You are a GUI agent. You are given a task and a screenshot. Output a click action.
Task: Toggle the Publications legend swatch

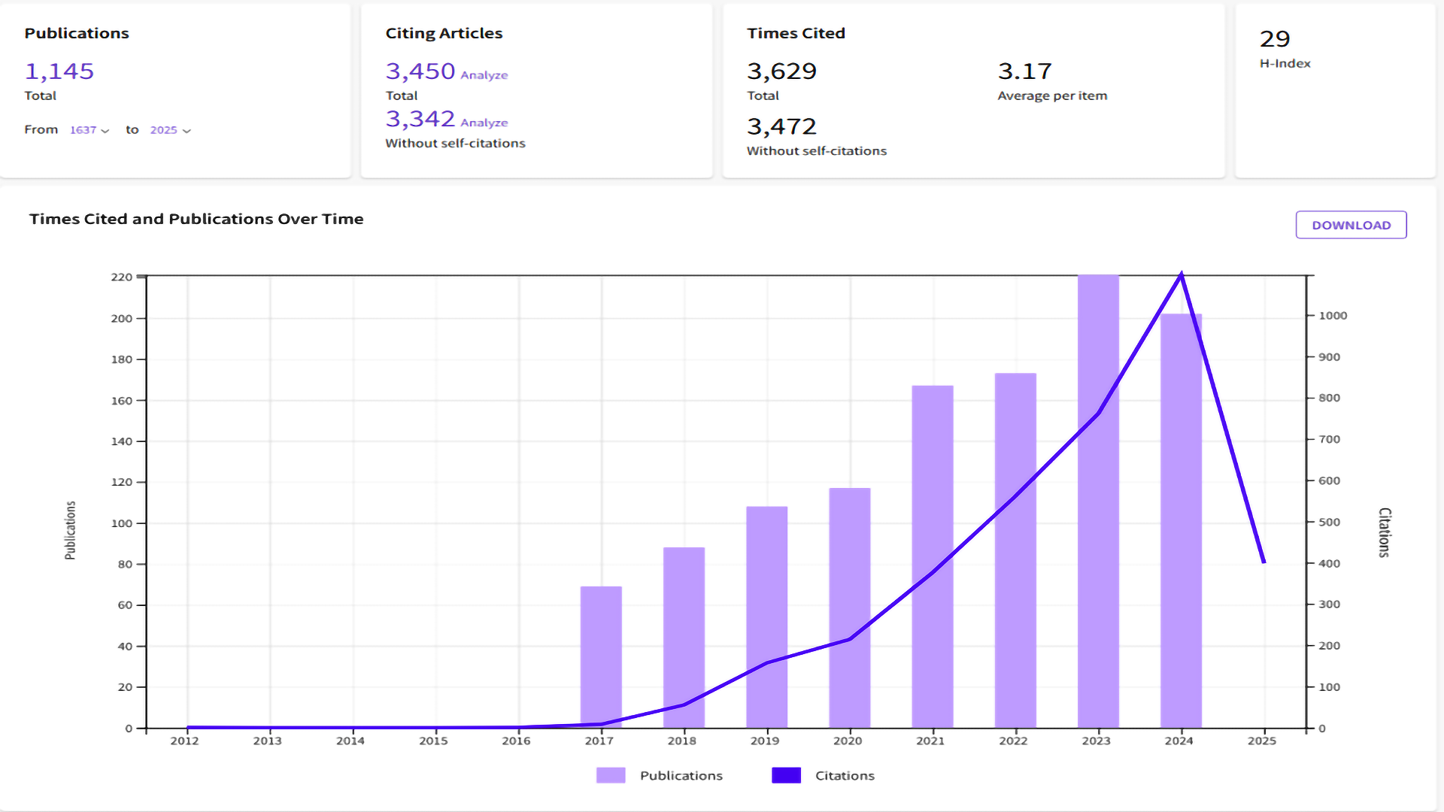[611, 775]
